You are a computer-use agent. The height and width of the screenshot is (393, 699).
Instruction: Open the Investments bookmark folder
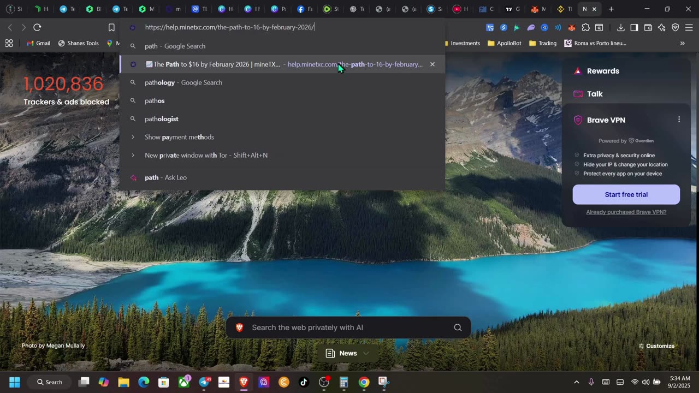pos(462,43)
